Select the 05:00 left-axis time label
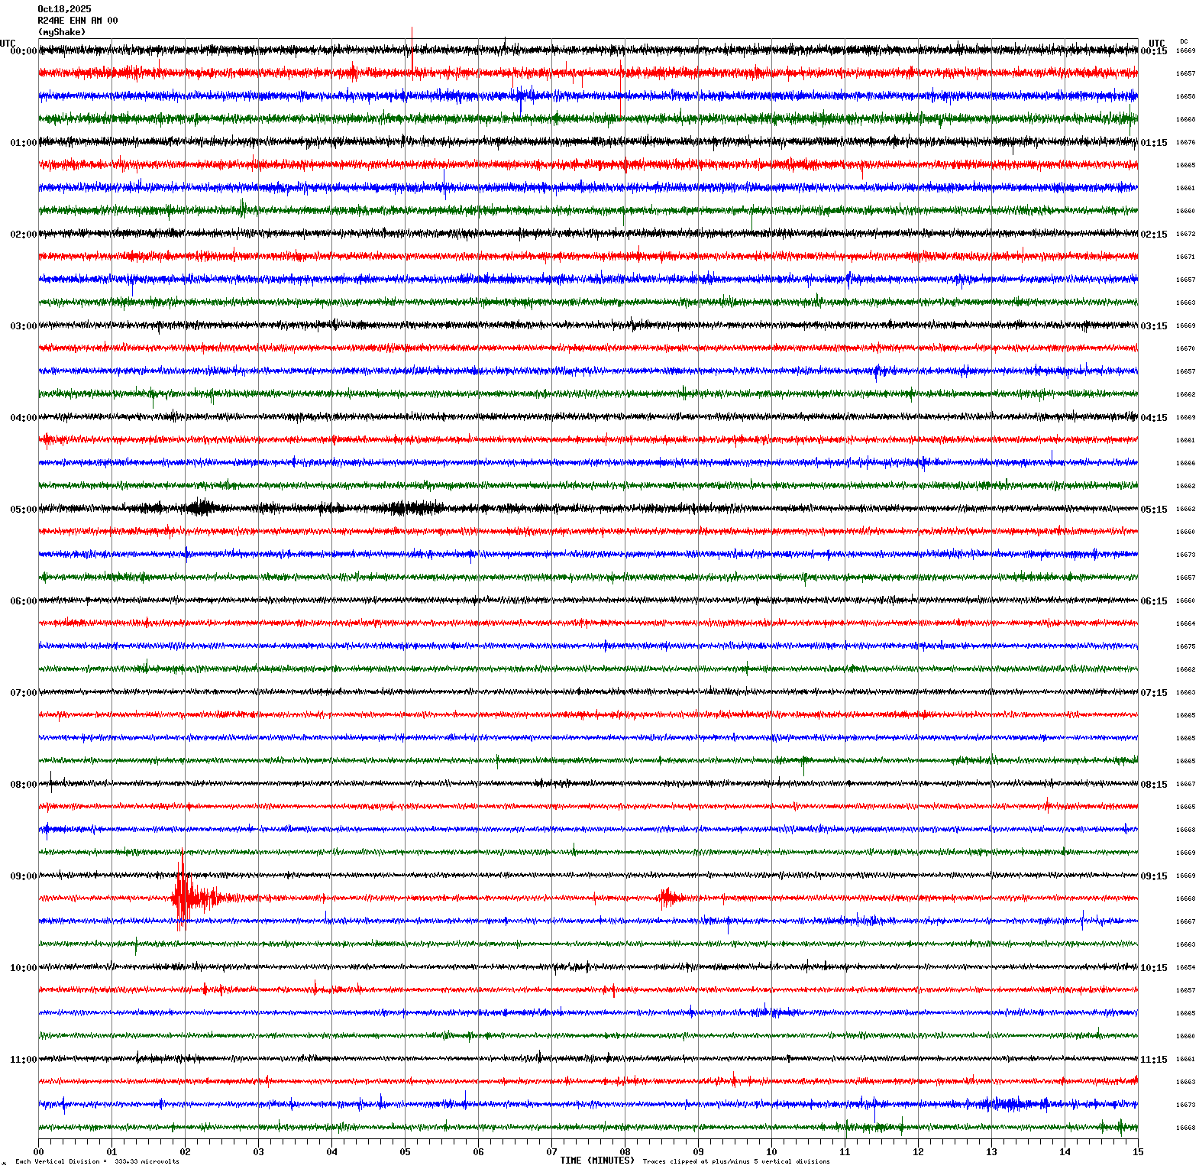The height and width of the screenshot is (1172, 1199). coord(23,510)
